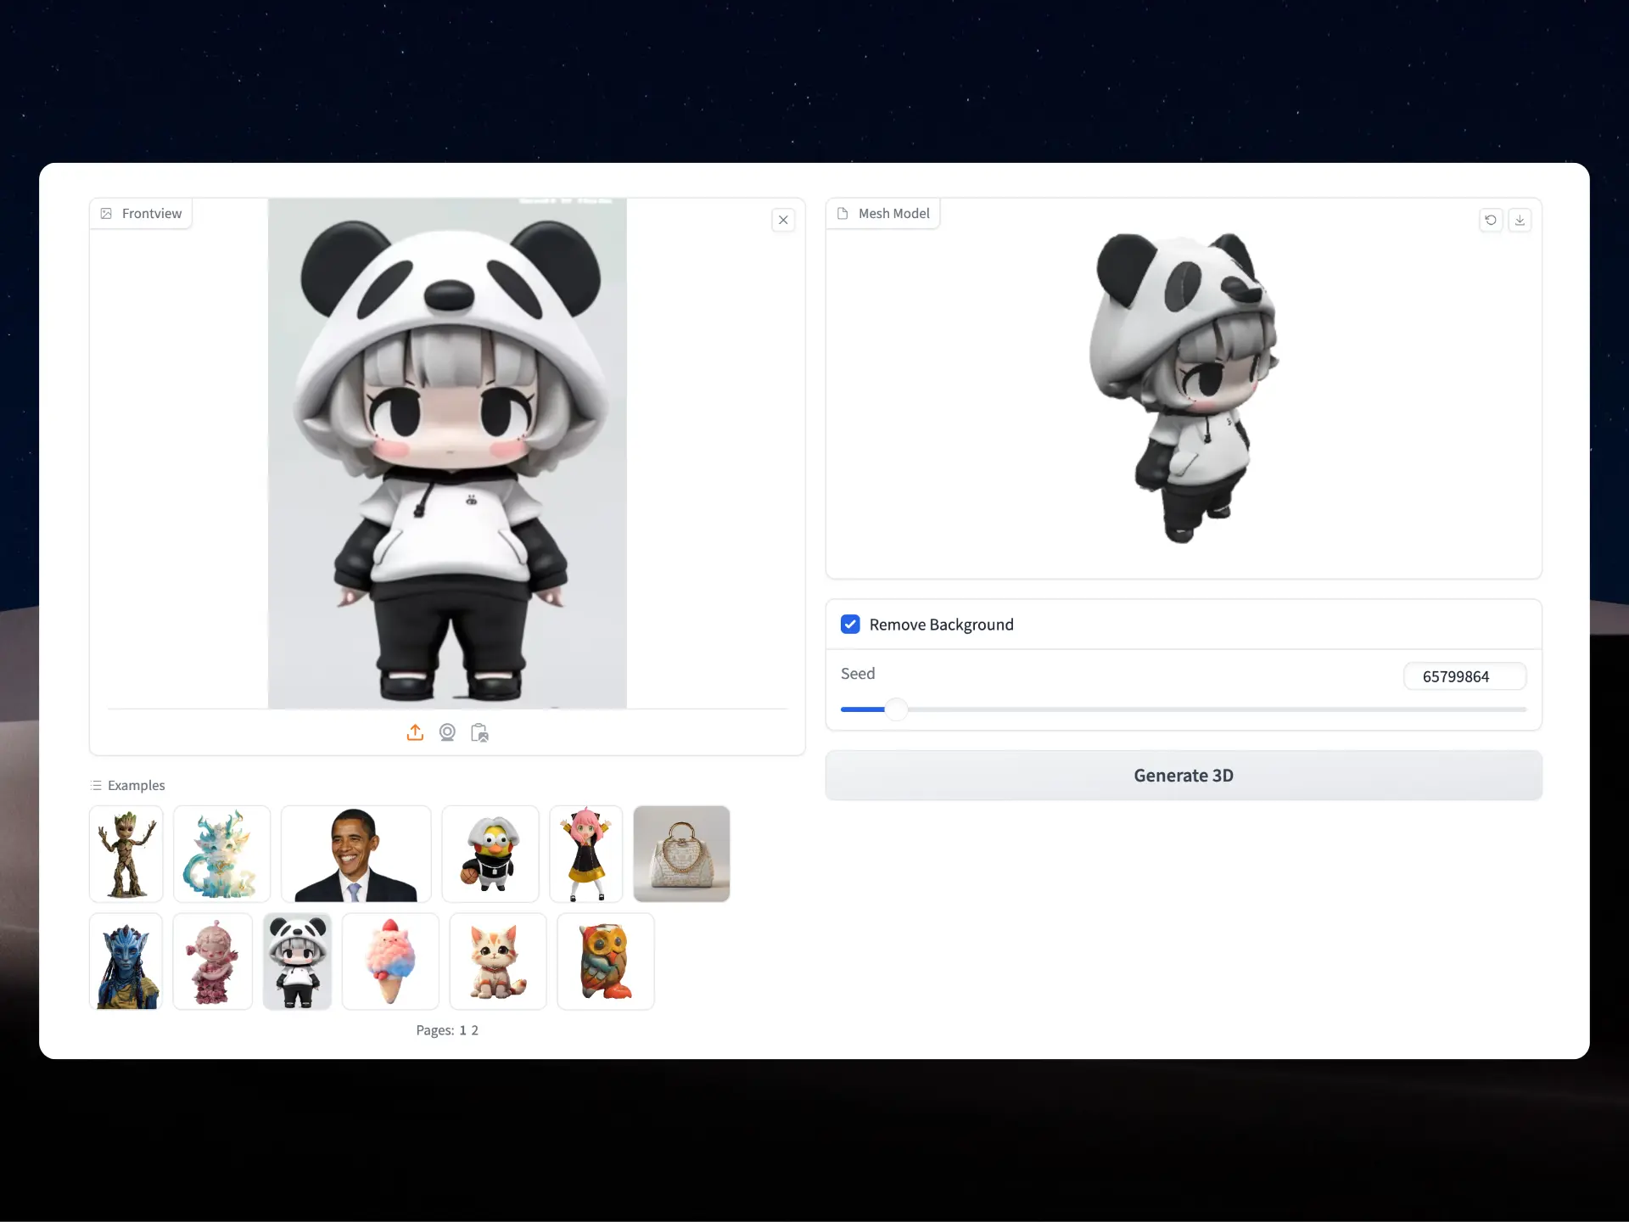
Task: Clear the Frontview image with X
Action: (783, 220)
